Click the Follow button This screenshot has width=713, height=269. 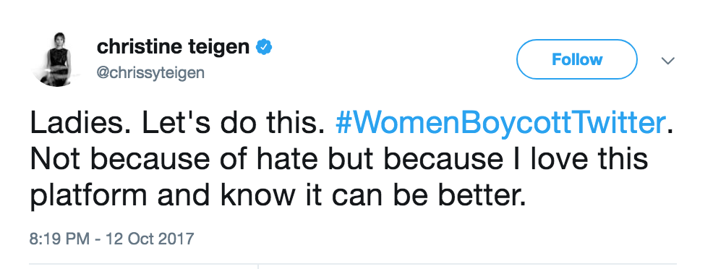[x=576, y=59]
